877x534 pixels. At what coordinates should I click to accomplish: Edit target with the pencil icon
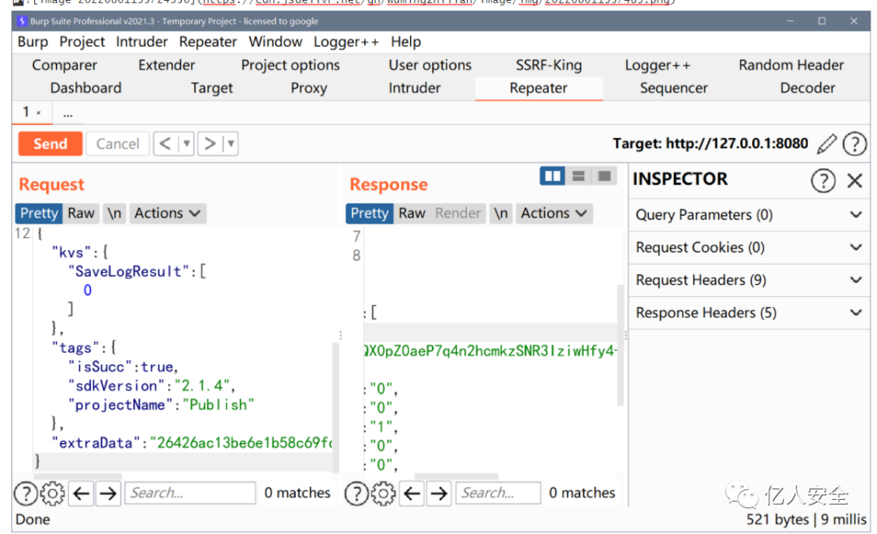pos(827,144)
